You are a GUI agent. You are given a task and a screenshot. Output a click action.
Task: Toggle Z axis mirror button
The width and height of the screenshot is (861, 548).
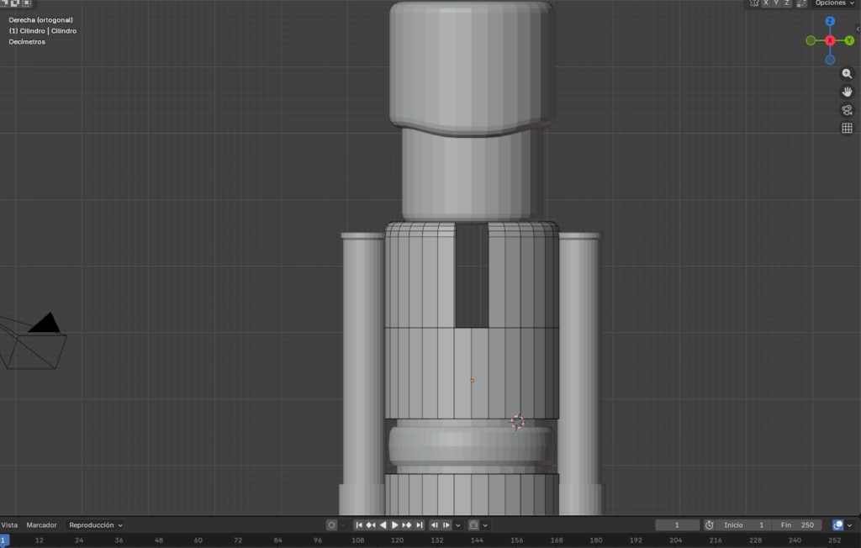(x=786, y=3)
